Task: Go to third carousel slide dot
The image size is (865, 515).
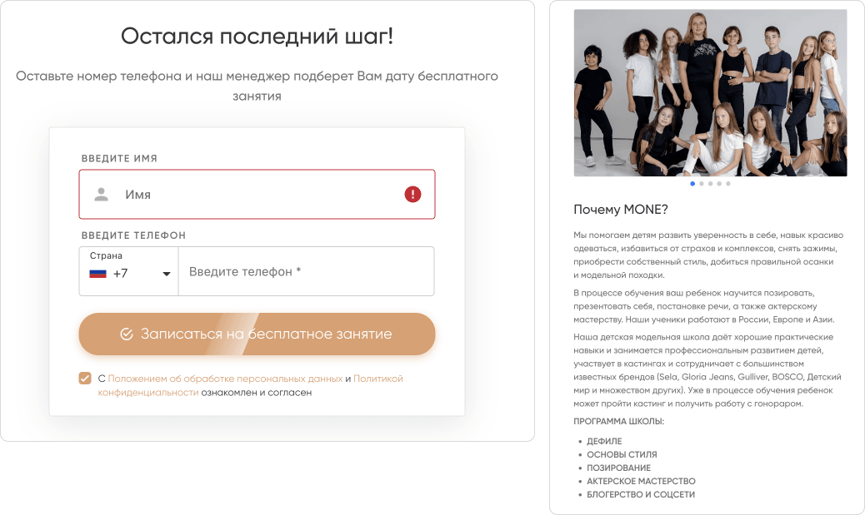Action: coord(711,183)
